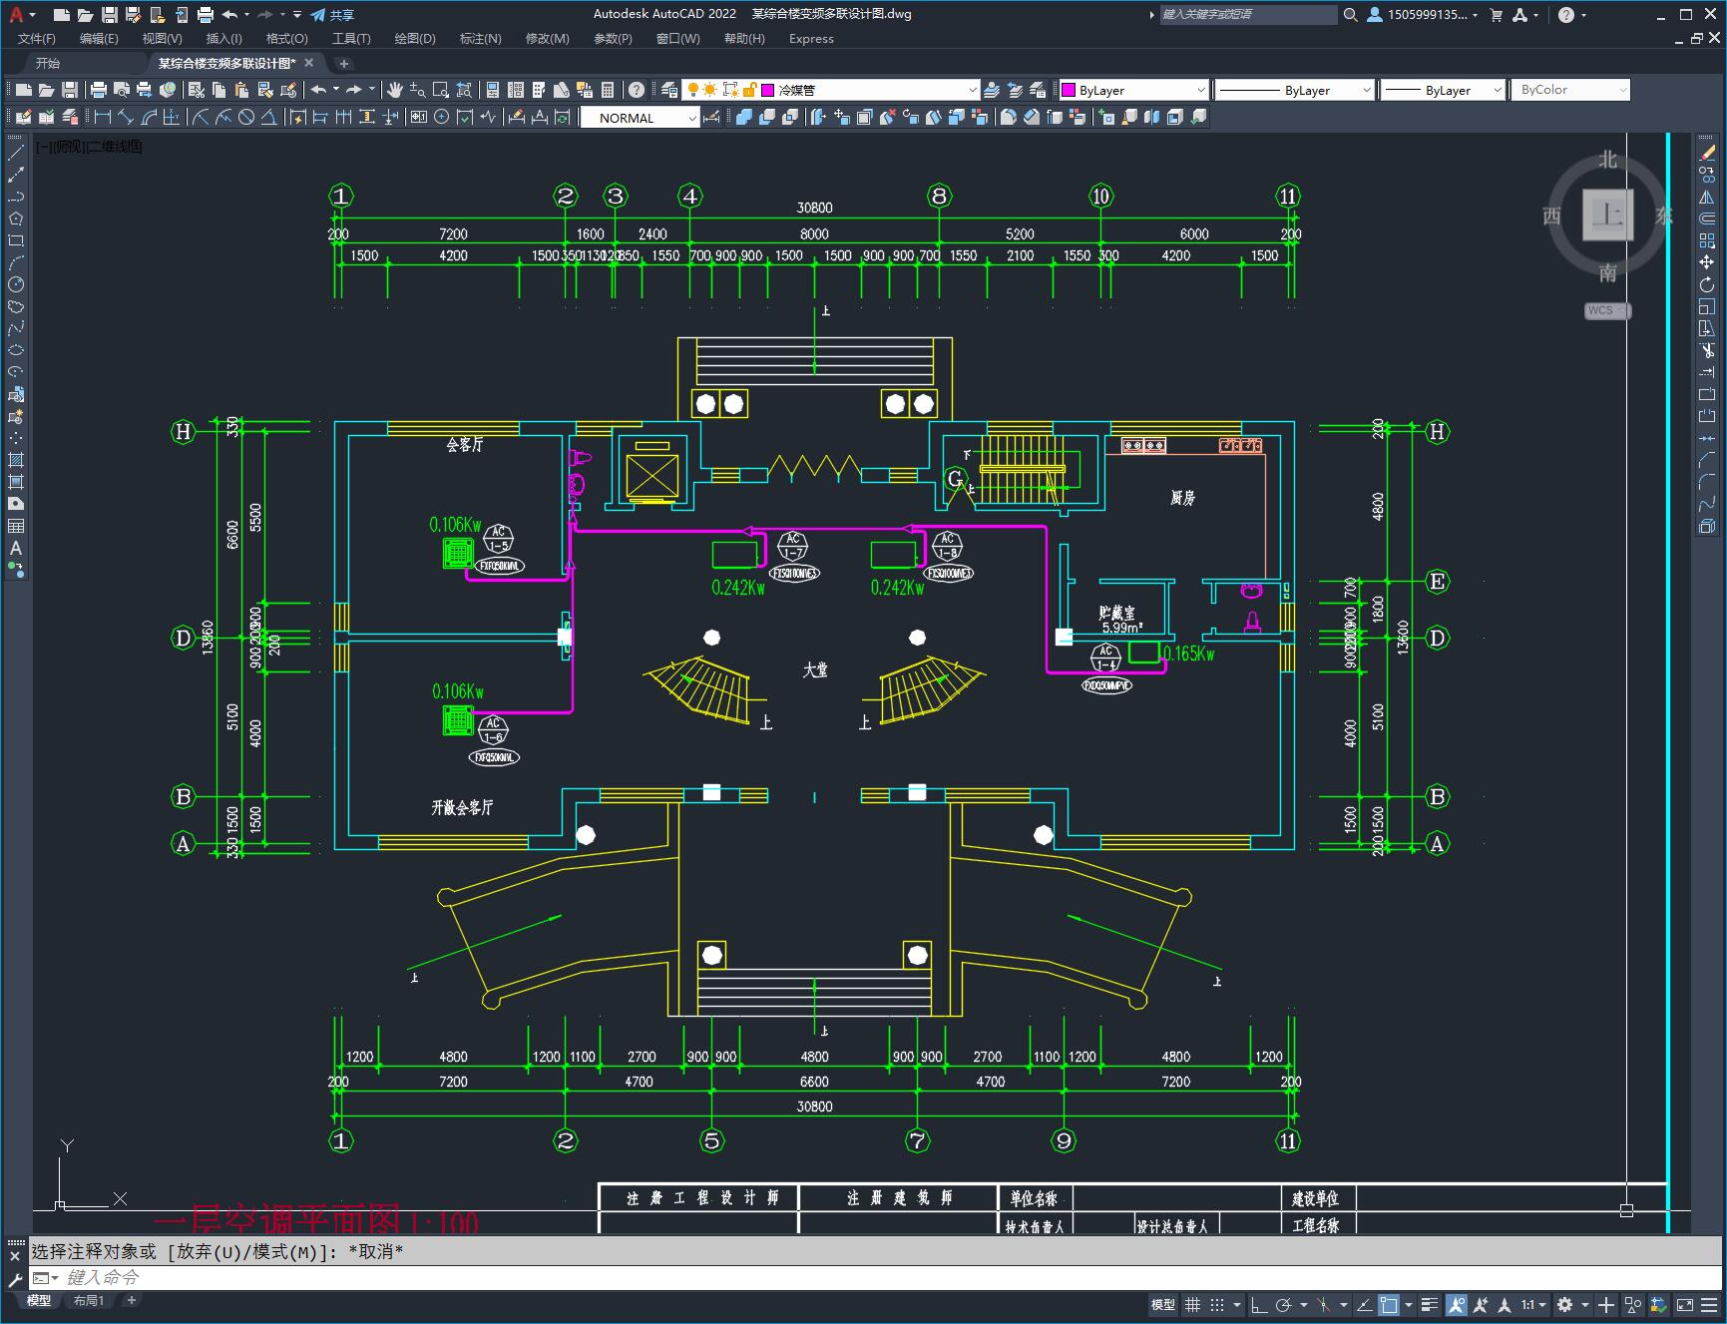The image size is (1727, 1324).
Task: Click the 模型 model-space button in status bar
Action: (1163, 1304)
